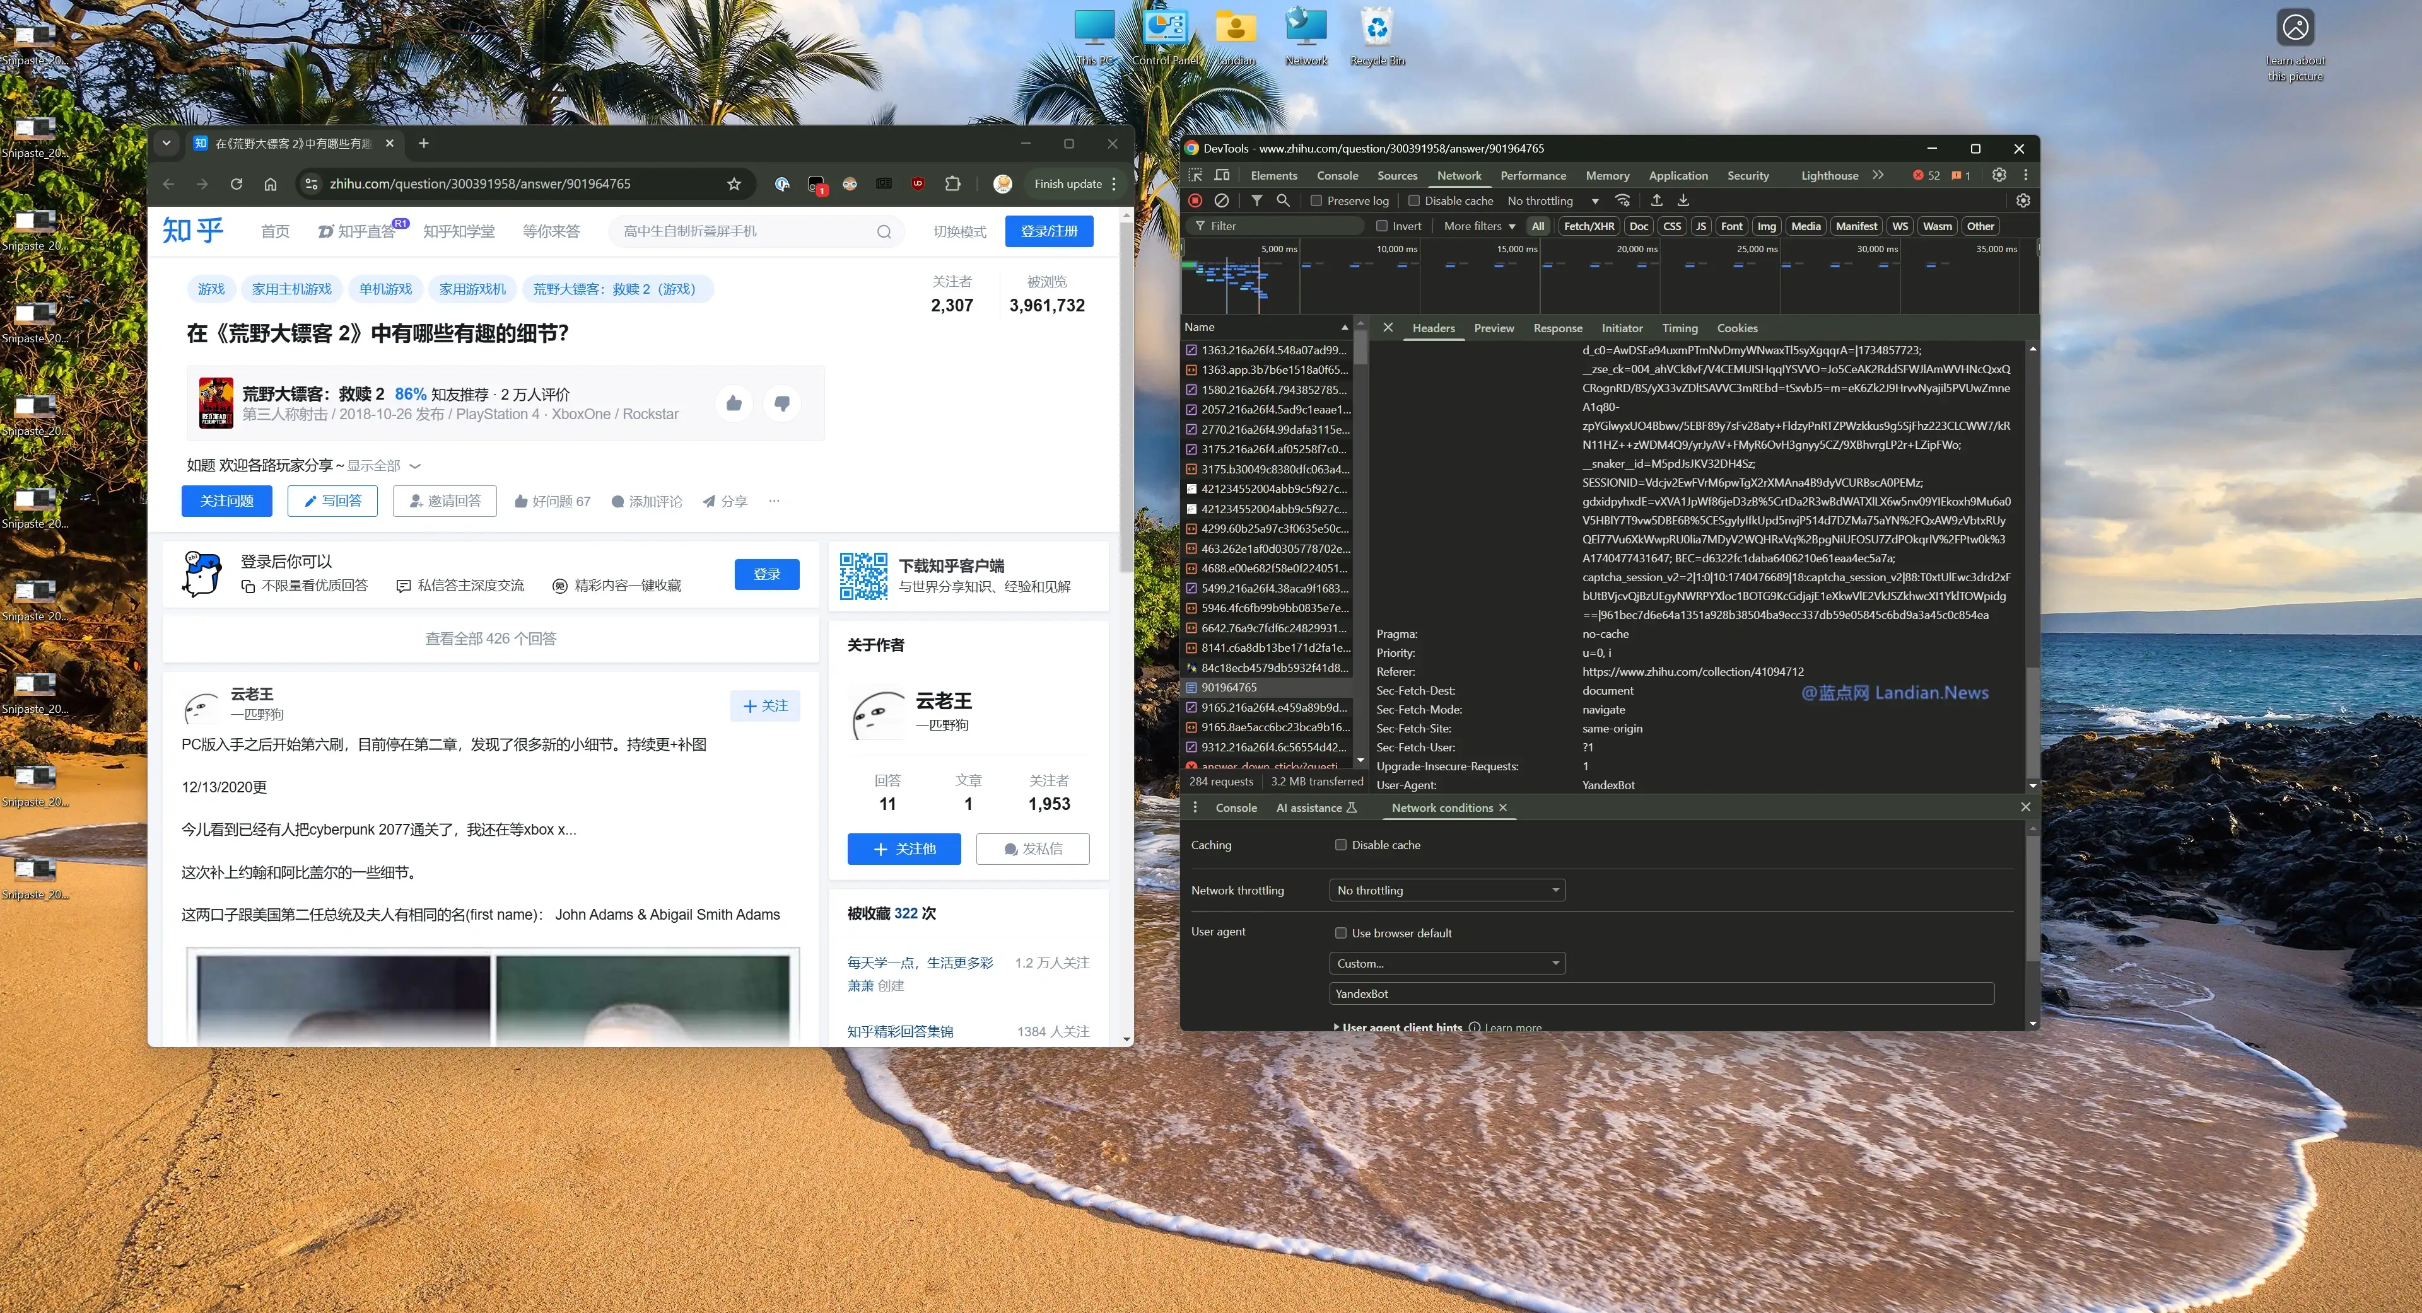The image size is (2422, 1313).
Task: Open the Custom user agent dropdown
Action: coord(1446,963)
